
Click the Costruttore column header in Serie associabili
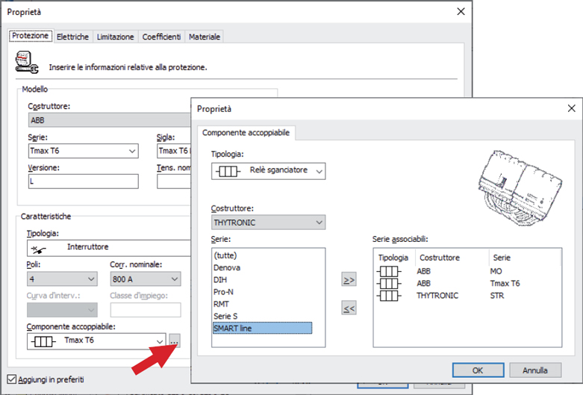(x=440, y=258)
